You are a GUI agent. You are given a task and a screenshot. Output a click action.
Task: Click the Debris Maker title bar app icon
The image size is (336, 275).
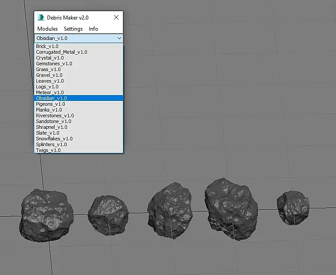pyautogui.click(x=41, y=17)
